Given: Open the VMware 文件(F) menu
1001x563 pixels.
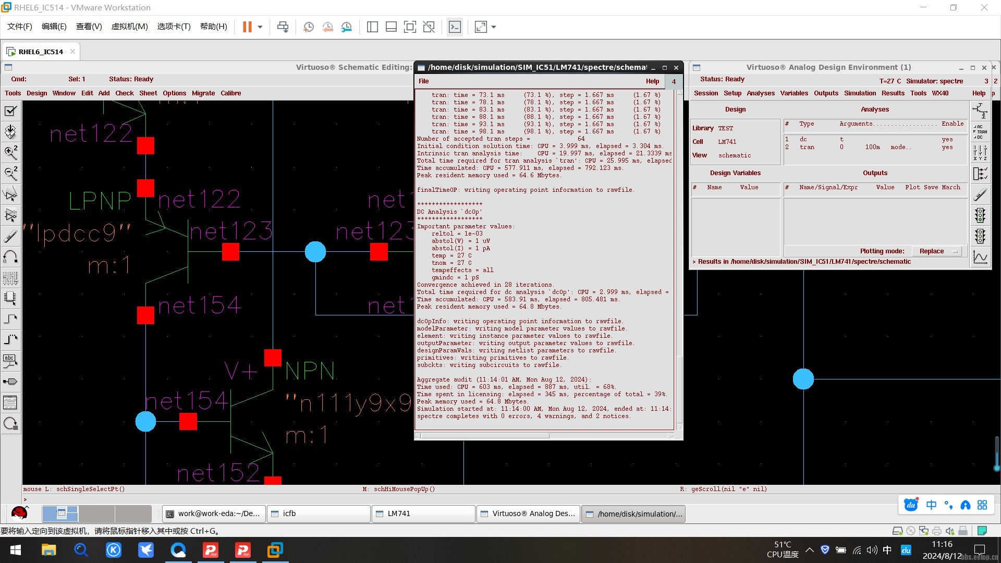Looking at the screenshot, I should click(19, 27).
